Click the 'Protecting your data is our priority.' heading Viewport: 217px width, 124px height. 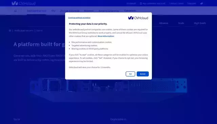[x=88, y=24]
